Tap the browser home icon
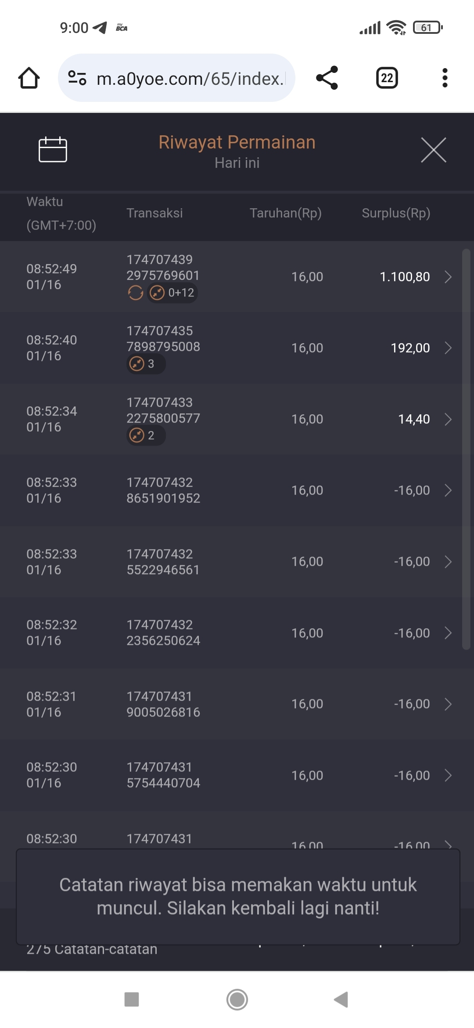This screenshot has height=1028, width=474. point(29,78)
